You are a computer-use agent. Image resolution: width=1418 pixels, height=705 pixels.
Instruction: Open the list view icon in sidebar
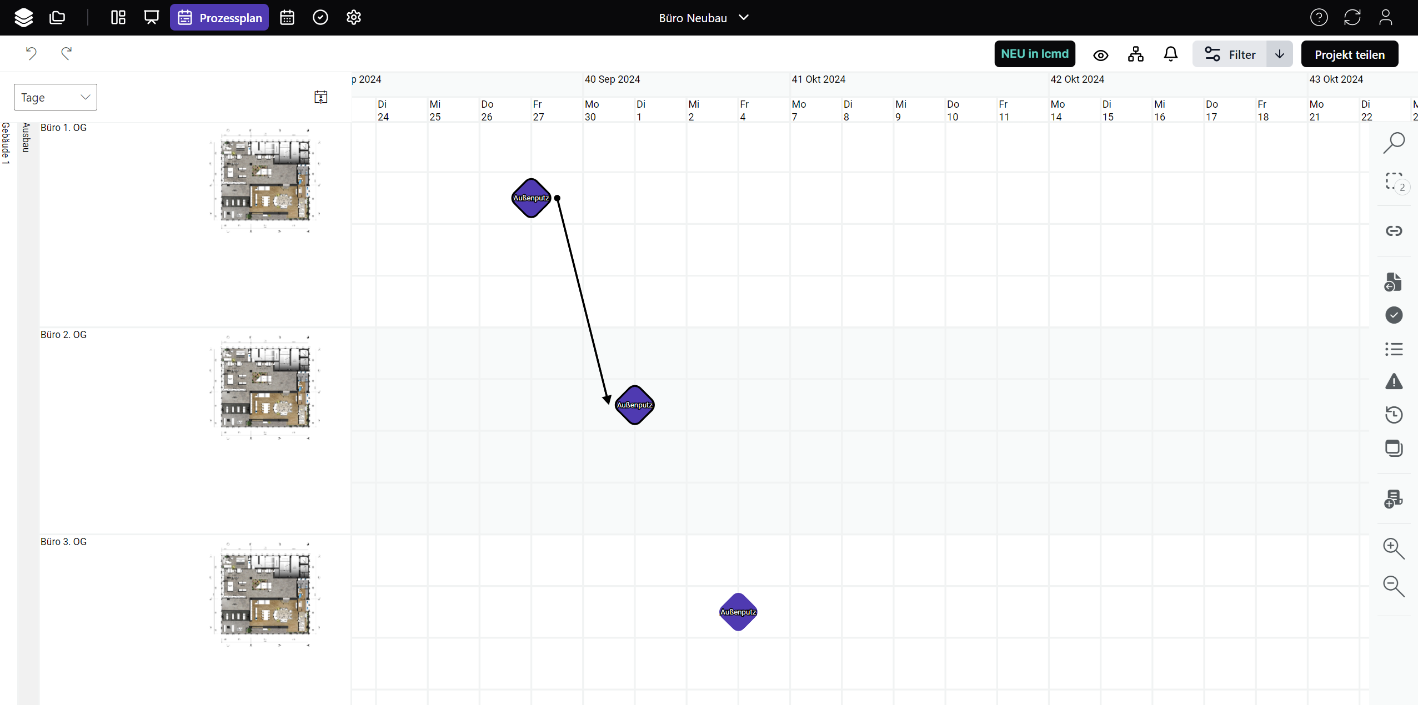pyautogui.click(x=1394, y=349)
